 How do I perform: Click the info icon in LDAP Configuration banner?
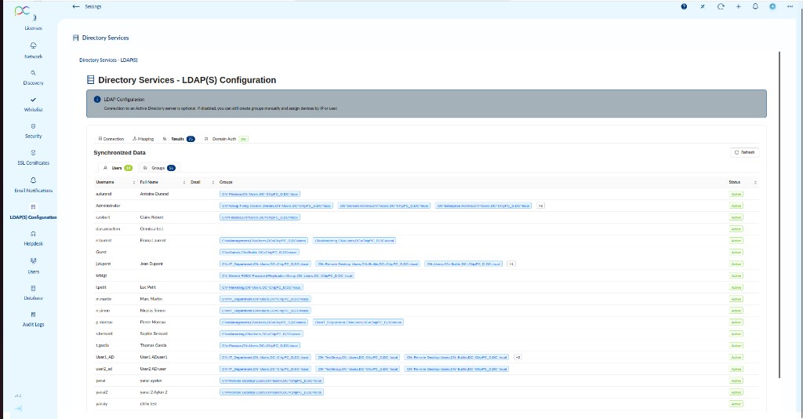coord(96,100)
